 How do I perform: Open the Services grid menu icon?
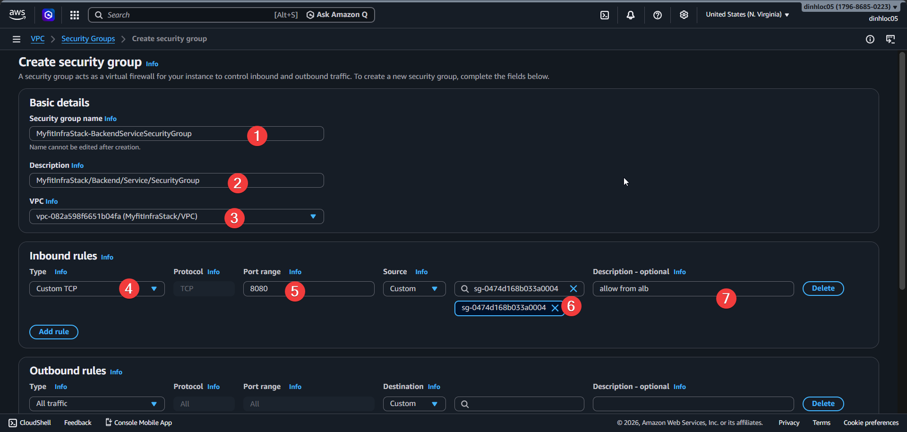(x=75, y=15)
